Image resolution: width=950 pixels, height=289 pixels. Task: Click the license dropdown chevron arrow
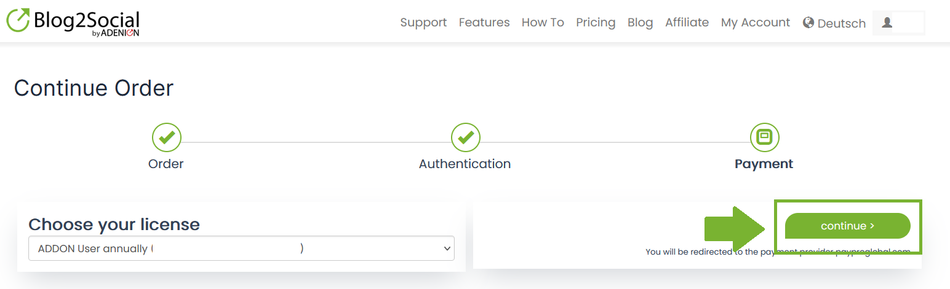point(447,249)
